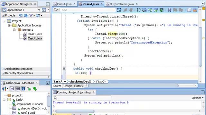The width and height of the screenshot is (206, 115).
Task: Toggle the blue 'S' static members button
Action: click(x=23, y=89)
